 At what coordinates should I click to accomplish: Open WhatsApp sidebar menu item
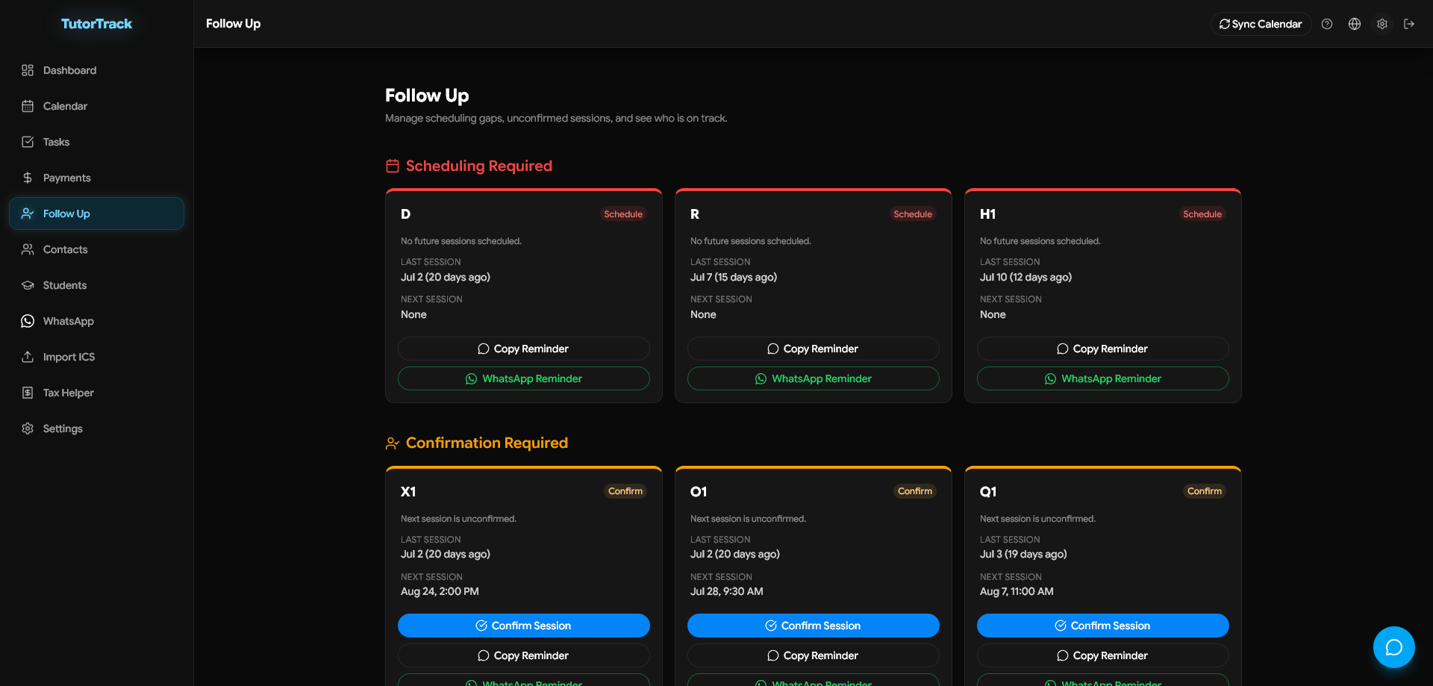pos(96,321)
